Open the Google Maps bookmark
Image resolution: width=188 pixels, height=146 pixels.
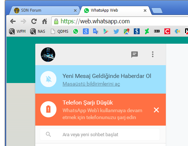pyautogui.click(x=127, y=31)
